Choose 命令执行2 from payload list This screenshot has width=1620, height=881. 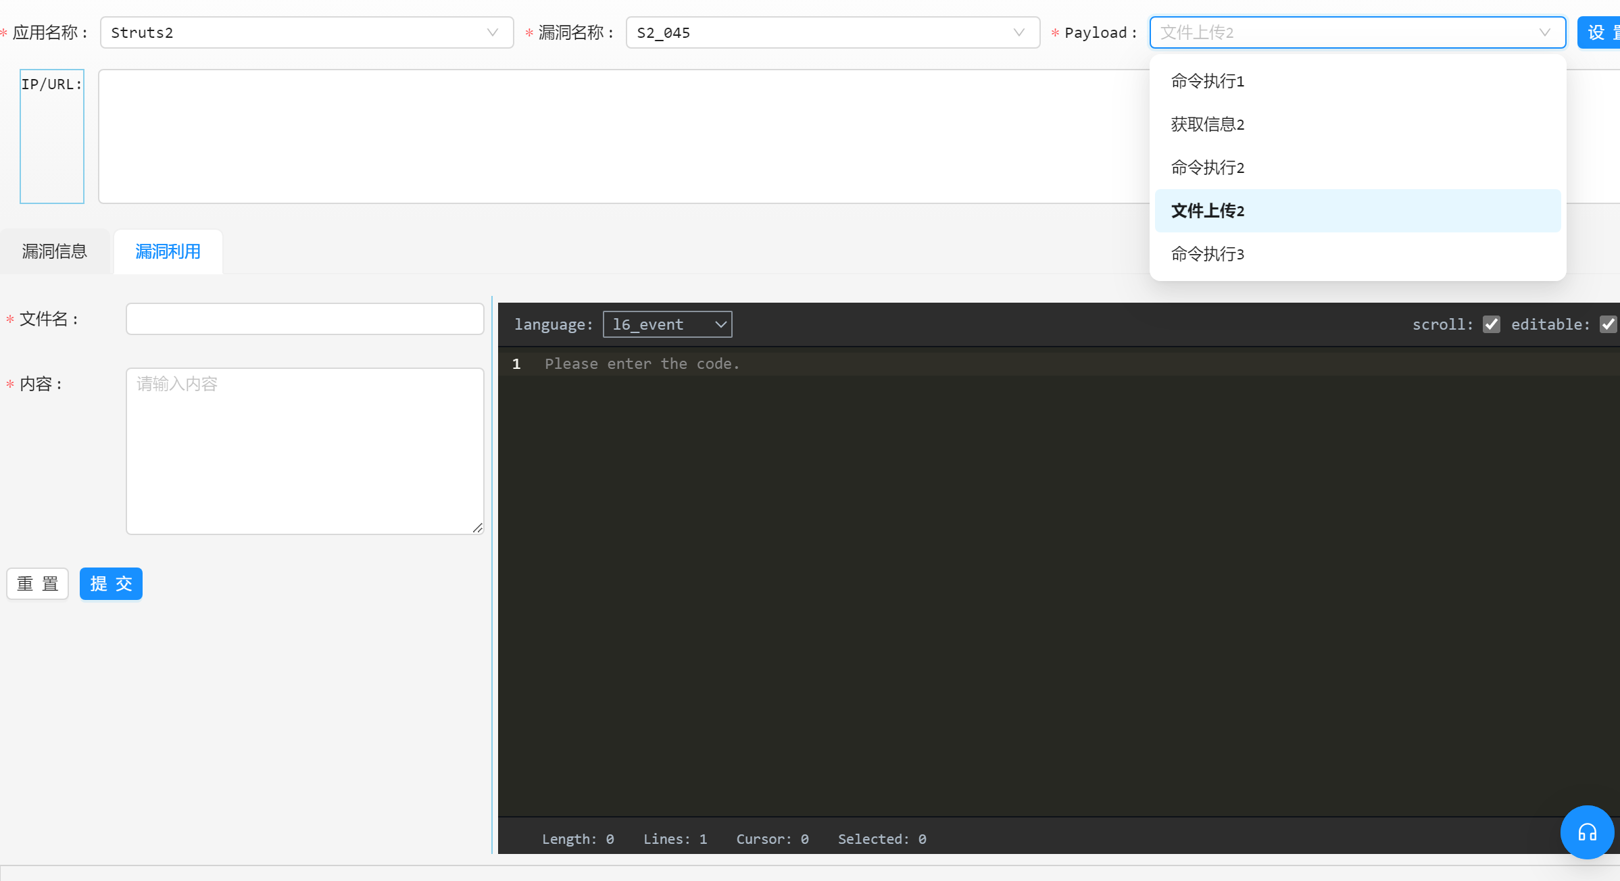[1208, 168]
